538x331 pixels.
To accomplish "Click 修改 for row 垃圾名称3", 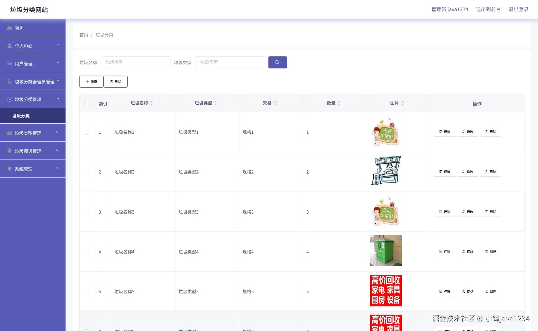I will 468,212.
